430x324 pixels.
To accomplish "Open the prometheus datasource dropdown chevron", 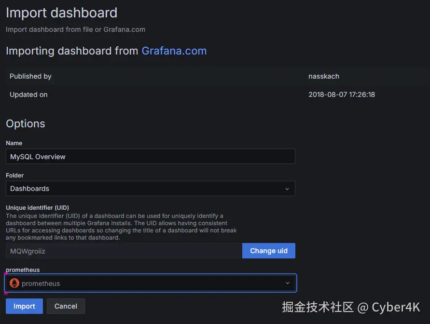I will point(288,283).
